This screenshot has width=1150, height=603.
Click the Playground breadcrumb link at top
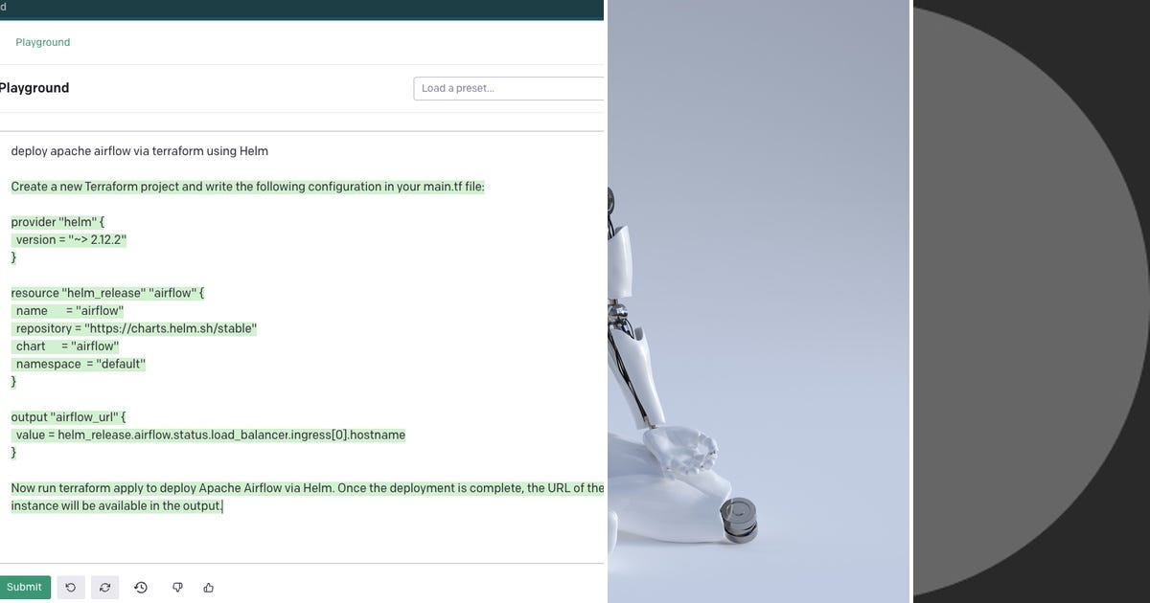[43, 42]
